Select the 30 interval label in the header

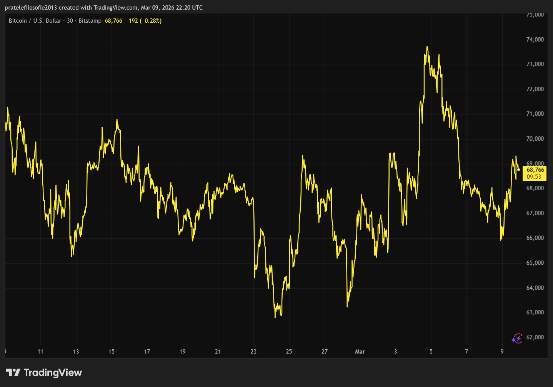point(70,21)
